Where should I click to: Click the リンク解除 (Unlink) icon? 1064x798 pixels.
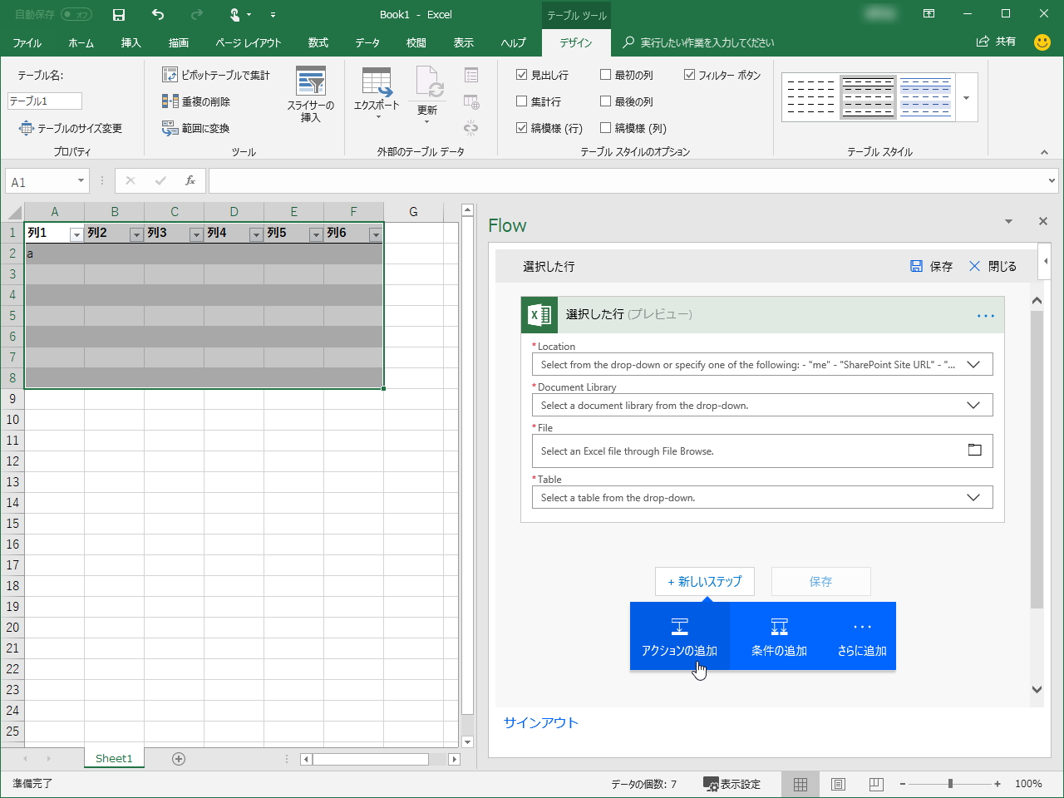pyautogui.click(x=471, y=128)
